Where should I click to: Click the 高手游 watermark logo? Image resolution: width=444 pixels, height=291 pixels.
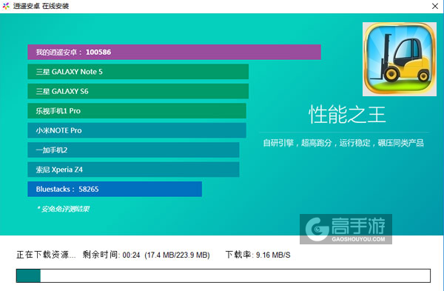346,229
